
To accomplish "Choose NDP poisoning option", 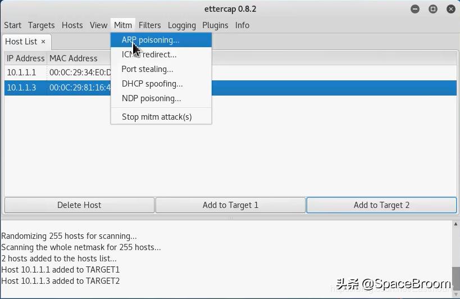I will click(151, 98).
